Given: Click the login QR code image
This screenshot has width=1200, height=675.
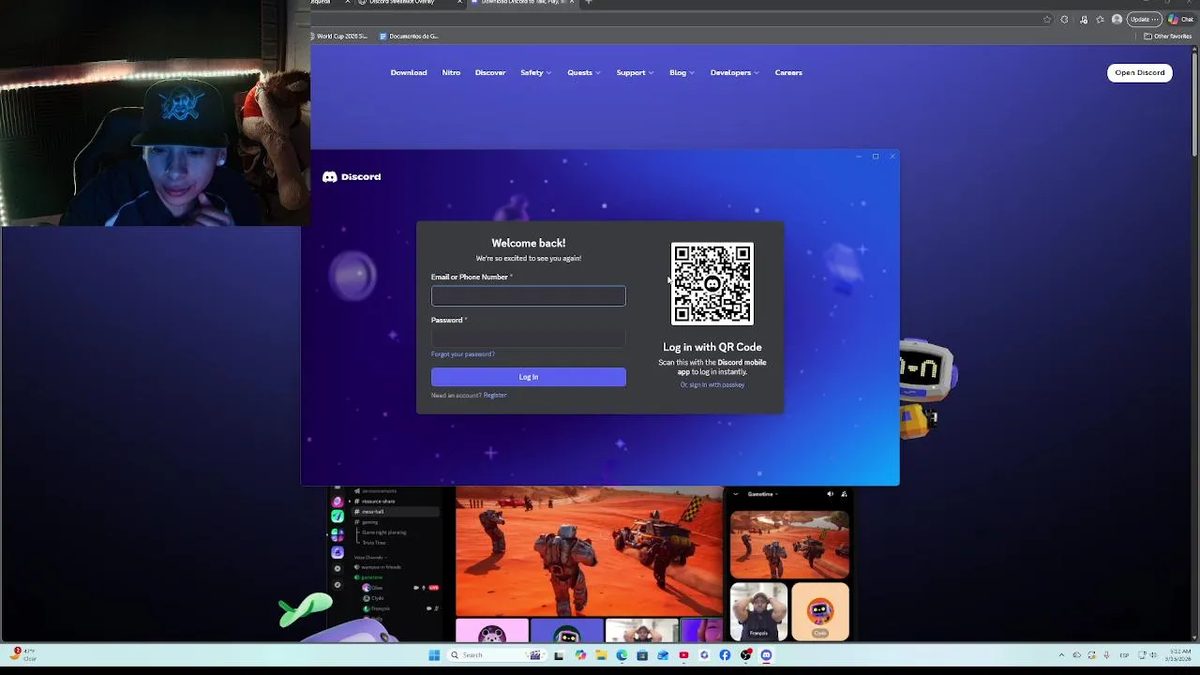Looking at the screenshot, I should point(712,284).
